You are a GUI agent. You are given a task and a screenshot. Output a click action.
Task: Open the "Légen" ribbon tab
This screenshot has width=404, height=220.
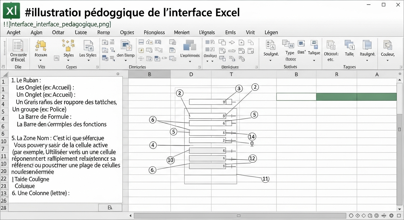point(271,32)
